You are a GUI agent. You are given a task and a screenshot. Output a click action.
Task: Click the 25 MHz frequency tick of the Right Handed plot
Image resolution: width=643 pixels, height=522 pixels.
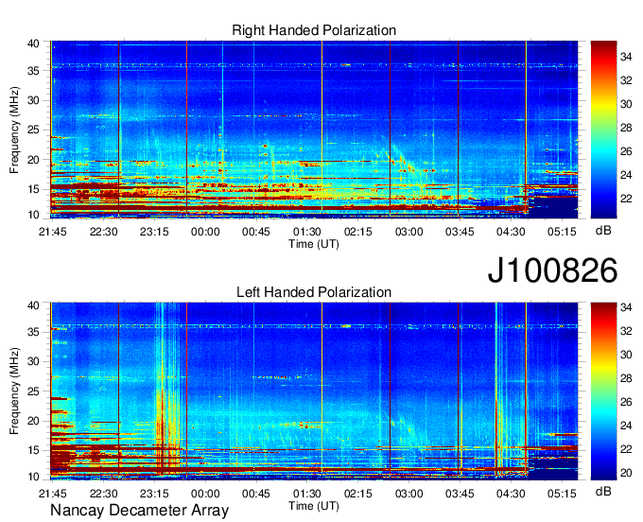33,130
